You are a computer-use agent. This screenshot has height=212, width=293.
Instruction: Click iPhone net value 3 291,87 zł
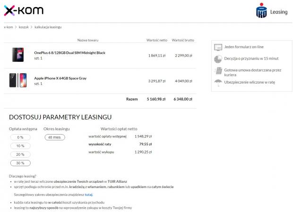pos(157,81)
